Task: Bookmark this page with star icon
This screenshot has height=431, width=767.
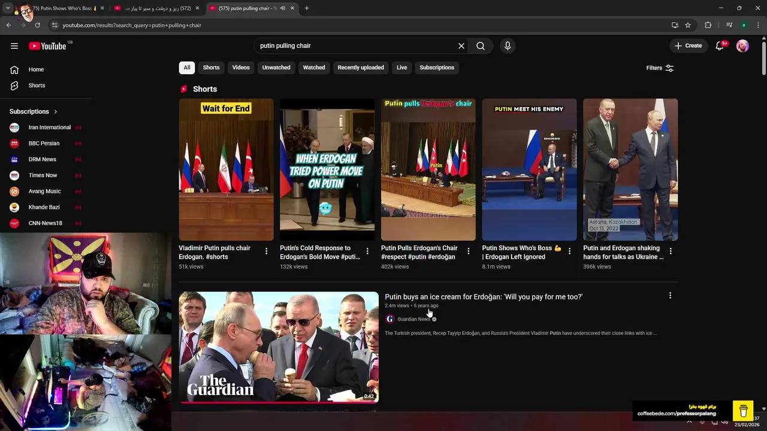Action: point(688,25)
